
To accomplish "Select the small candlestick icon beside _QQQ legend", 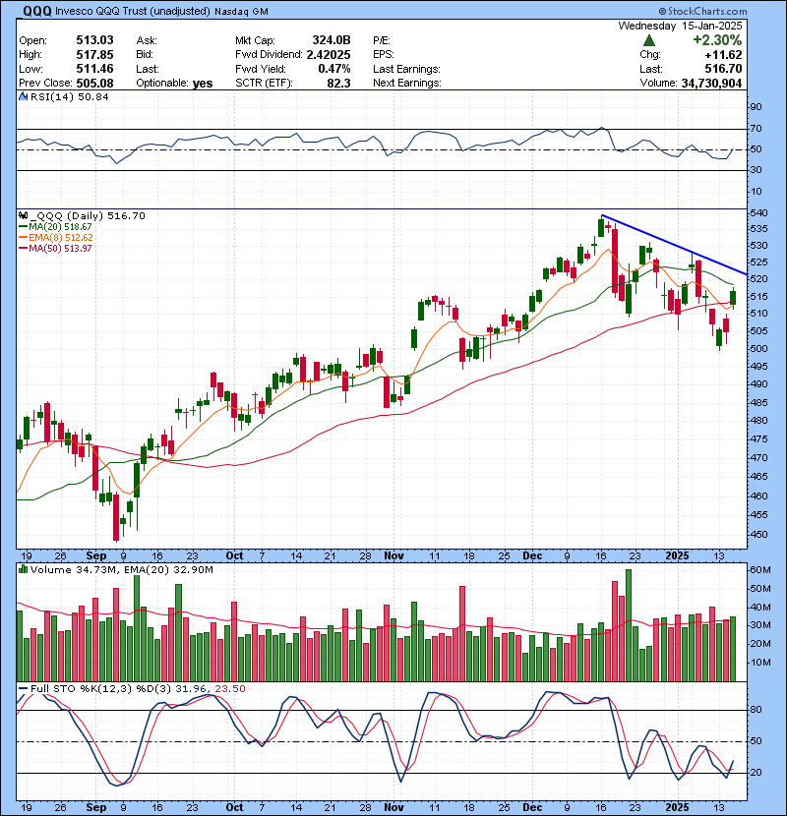I will pyautogui.click(x=24, y=215).
